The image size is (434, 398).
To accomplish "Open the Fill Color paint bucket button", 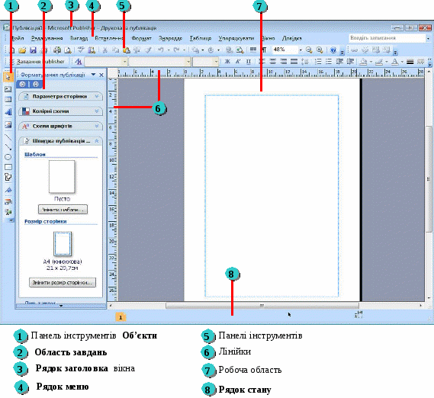I will (x=363, y=62).
